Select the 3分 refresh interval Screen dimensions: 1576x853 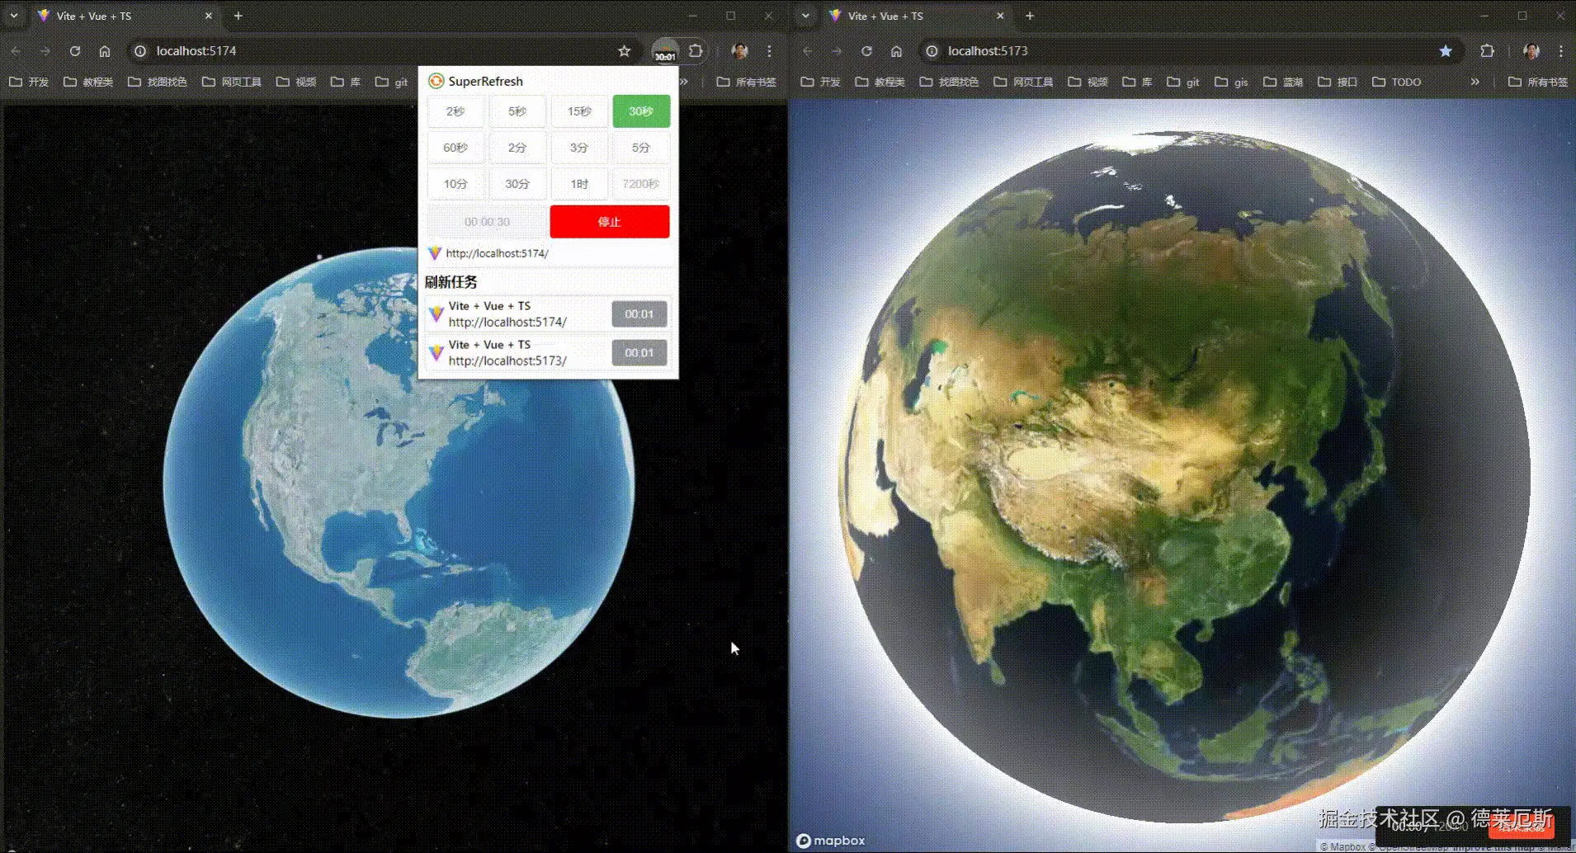tap(579, 148)
